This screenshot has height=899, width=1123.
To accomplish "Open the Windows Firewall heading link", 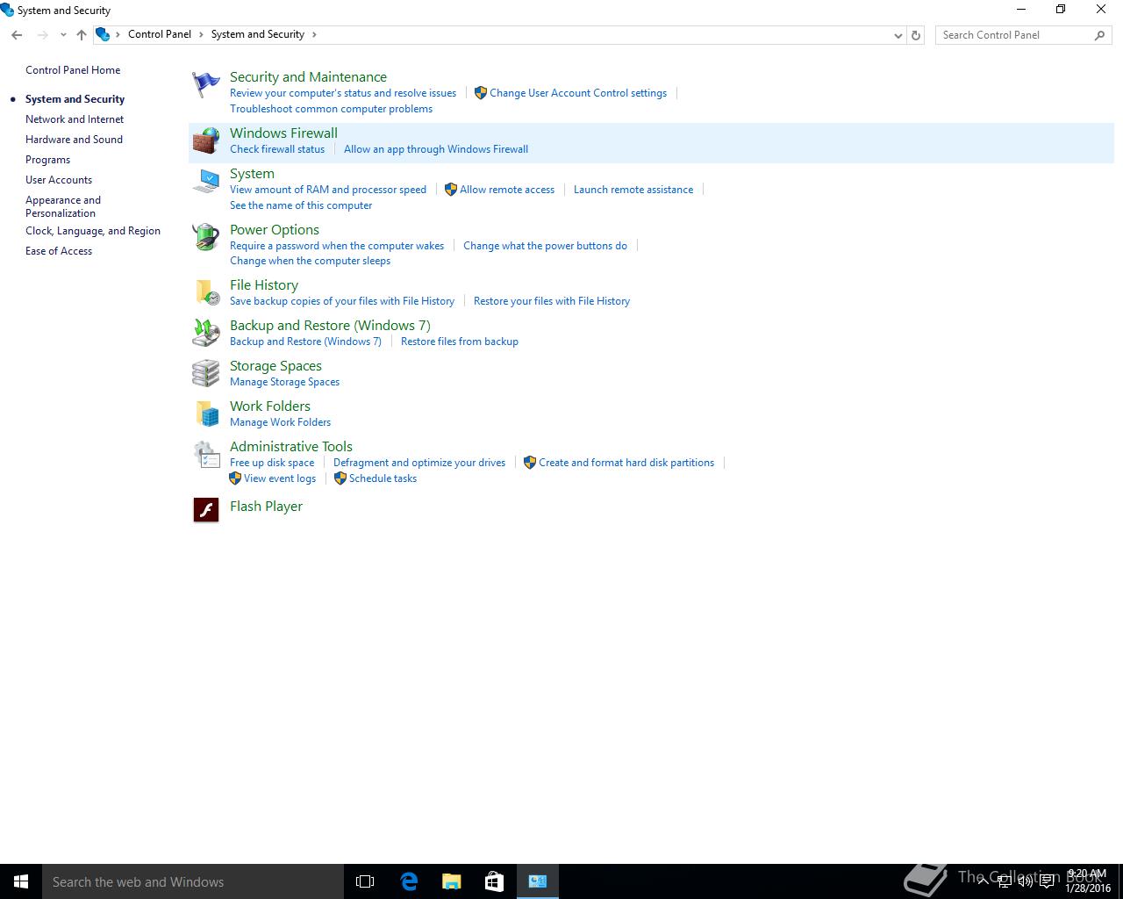I will (283, 133).
